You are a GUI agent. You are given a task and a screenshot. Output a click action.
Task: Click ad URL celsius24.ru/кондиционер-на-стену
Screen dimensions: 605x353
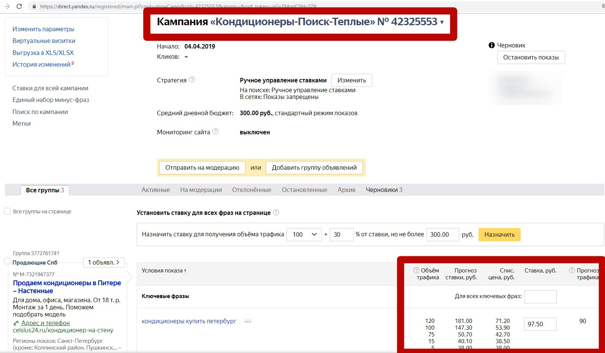pyautogui.click(x=63, y=330)
